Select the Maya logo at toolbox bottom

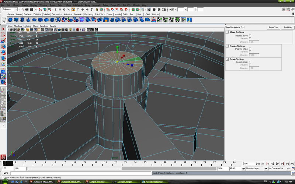point(3,157)
